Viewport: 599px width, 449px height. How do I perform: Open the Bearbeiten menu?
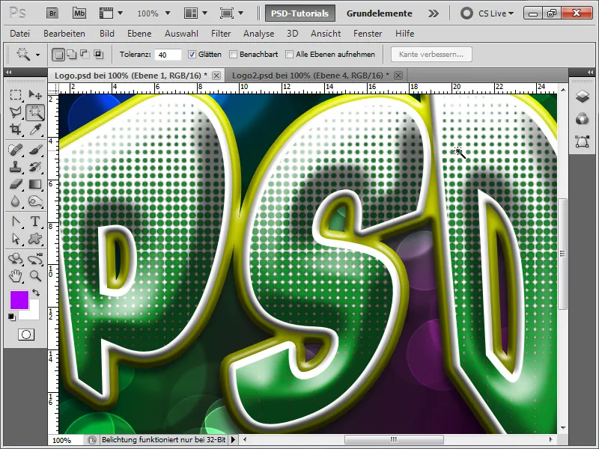click(64, 34)
